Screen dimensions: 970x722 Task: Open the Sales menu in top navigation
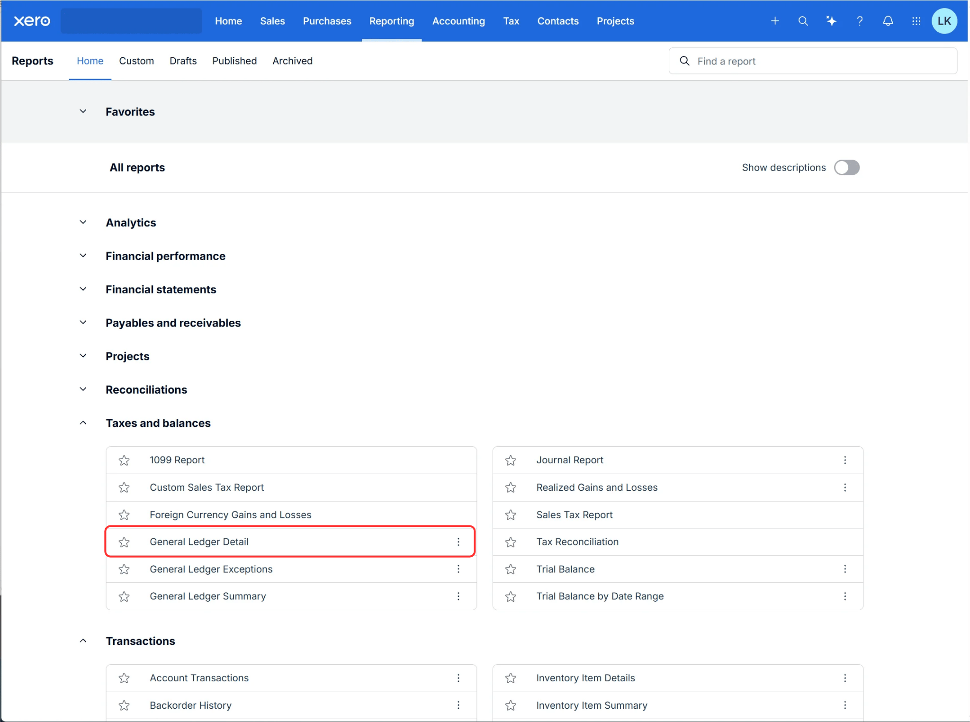tap(272, 21)
